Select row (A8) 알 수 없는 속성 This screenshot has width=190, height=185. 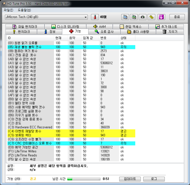[x=71, y=87]
